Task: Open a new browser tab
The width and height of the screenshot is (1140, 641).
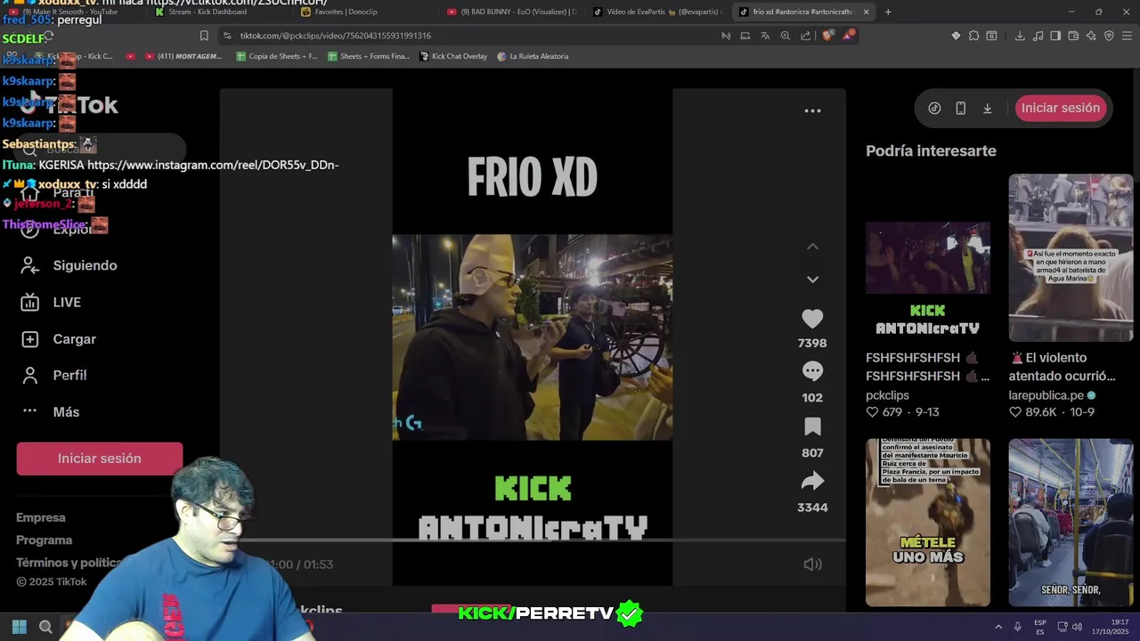Action: click(888, 12)
